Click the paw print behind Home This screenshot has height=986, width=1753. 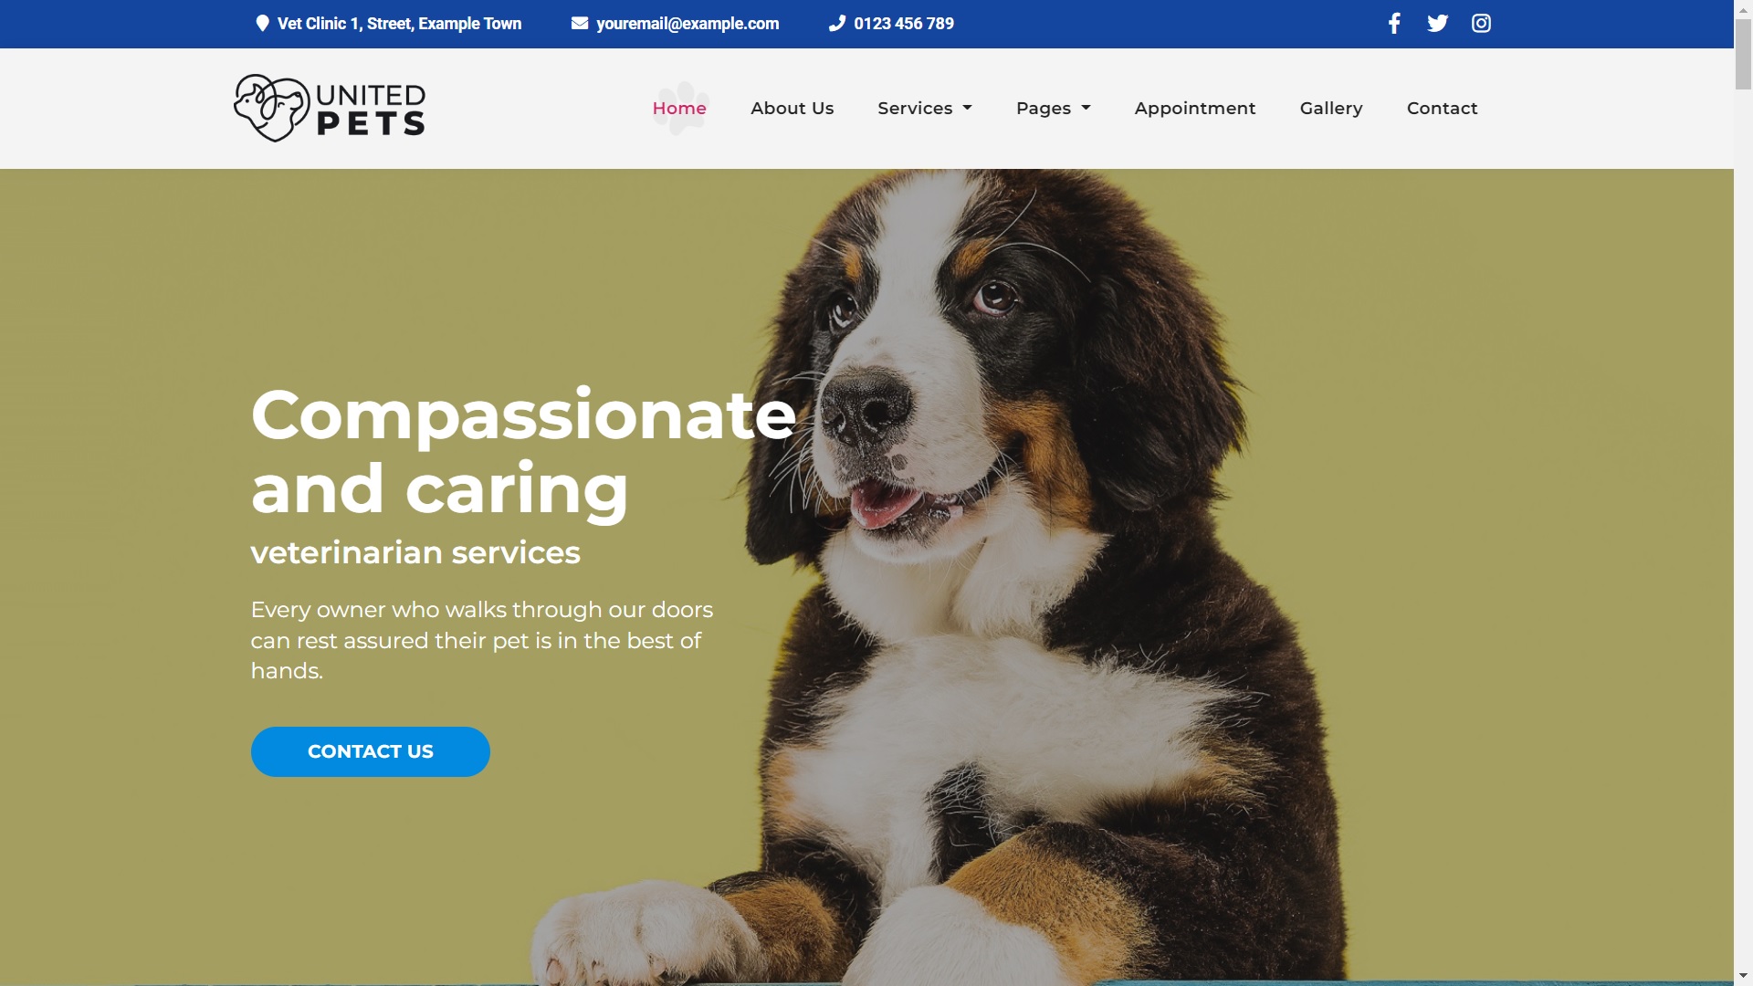[681, 108]
